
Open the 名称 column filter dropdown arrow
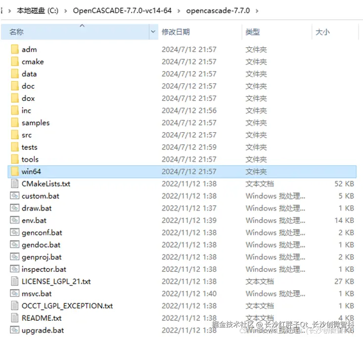153,32
